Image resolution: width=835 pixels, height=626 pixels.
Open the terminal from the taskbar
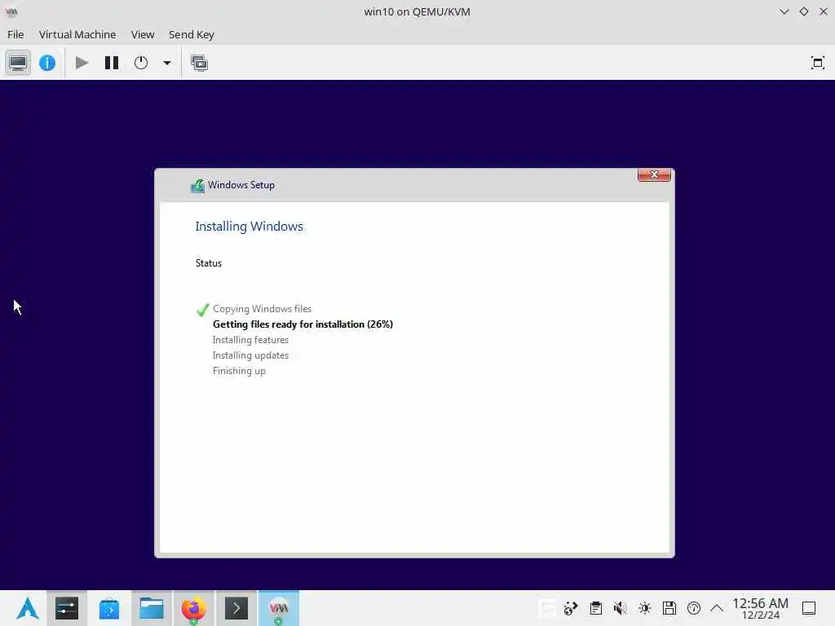coord(236,608)
